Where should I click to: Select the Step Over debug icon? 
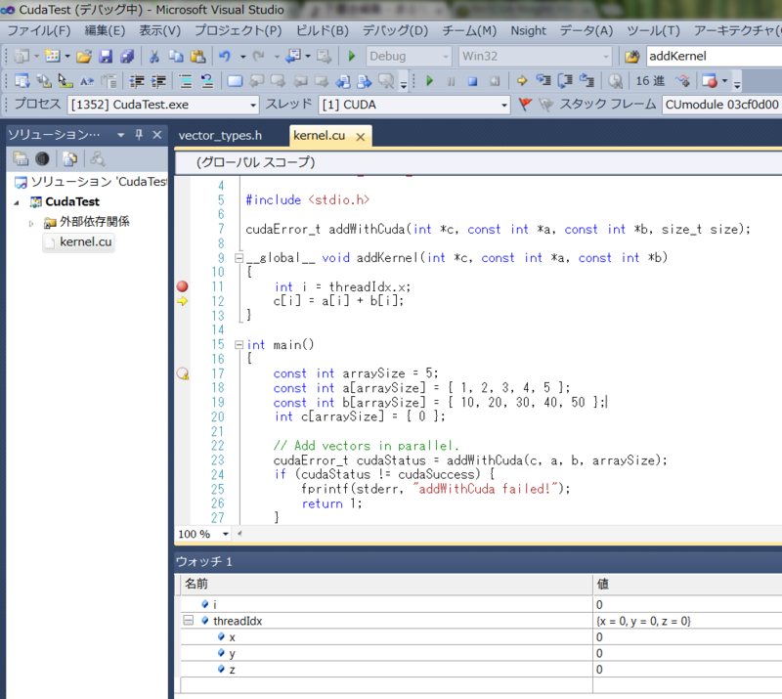coord(565,82)
